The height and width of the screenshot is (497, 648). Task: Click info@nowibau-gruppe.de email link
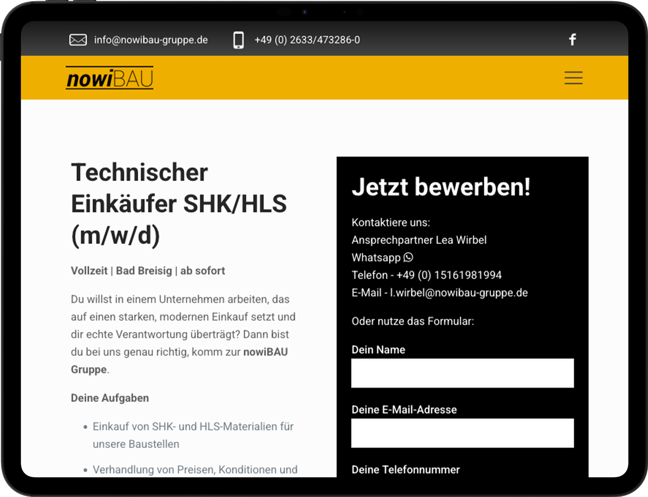pyautogui.click(x=151, y=40)
